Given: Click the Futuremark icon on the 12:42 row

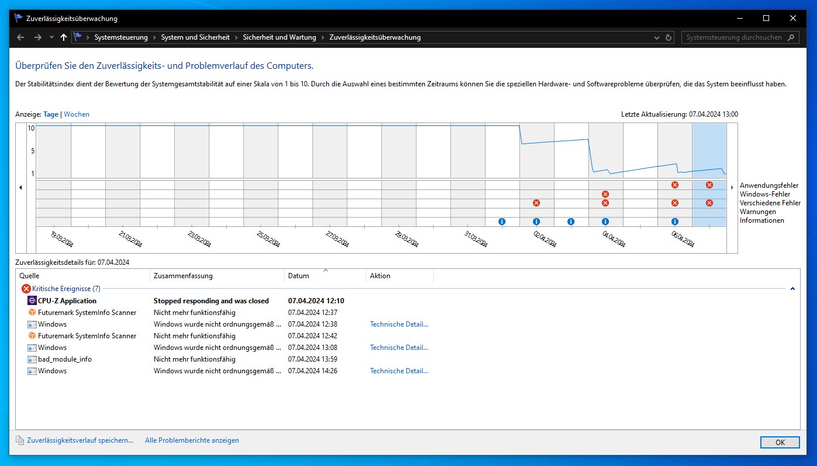Looking at the screenshot, I should click(x=32, y=336).
